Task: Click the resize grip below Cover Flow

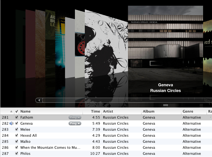Action: pyautogui.click(x=165, y=105)
